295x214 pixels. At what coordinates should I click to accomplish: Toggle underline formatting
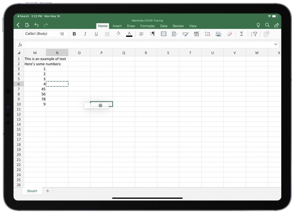coord(96,34)
